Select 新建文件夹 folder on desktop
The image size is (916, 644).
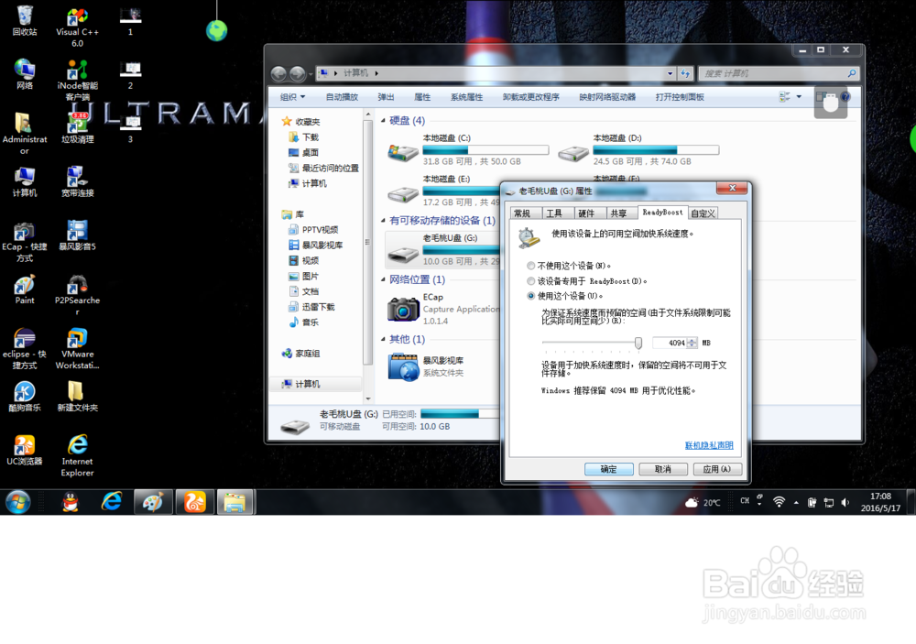(x=77, y=397)
